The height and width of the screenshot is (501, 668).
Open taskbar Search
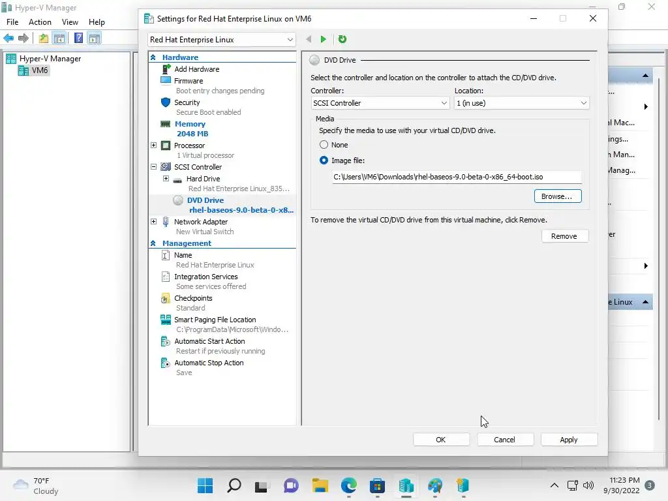point(234,485)
